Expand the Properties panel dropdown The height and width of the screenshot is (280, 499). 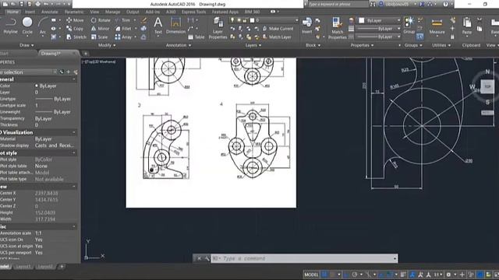(362, 45)
